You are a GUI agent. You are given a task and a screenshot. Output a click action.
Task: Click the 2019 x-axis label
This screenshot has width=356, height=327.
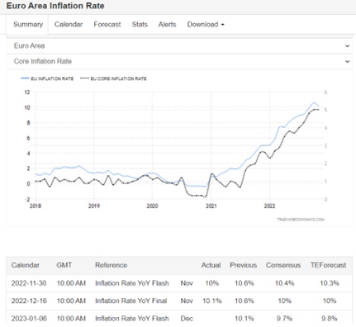pos(94,206)
